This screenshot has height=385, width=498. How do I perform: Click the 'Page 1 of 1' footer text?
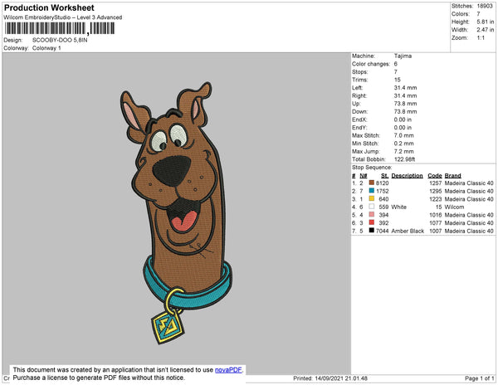(479, 378)
